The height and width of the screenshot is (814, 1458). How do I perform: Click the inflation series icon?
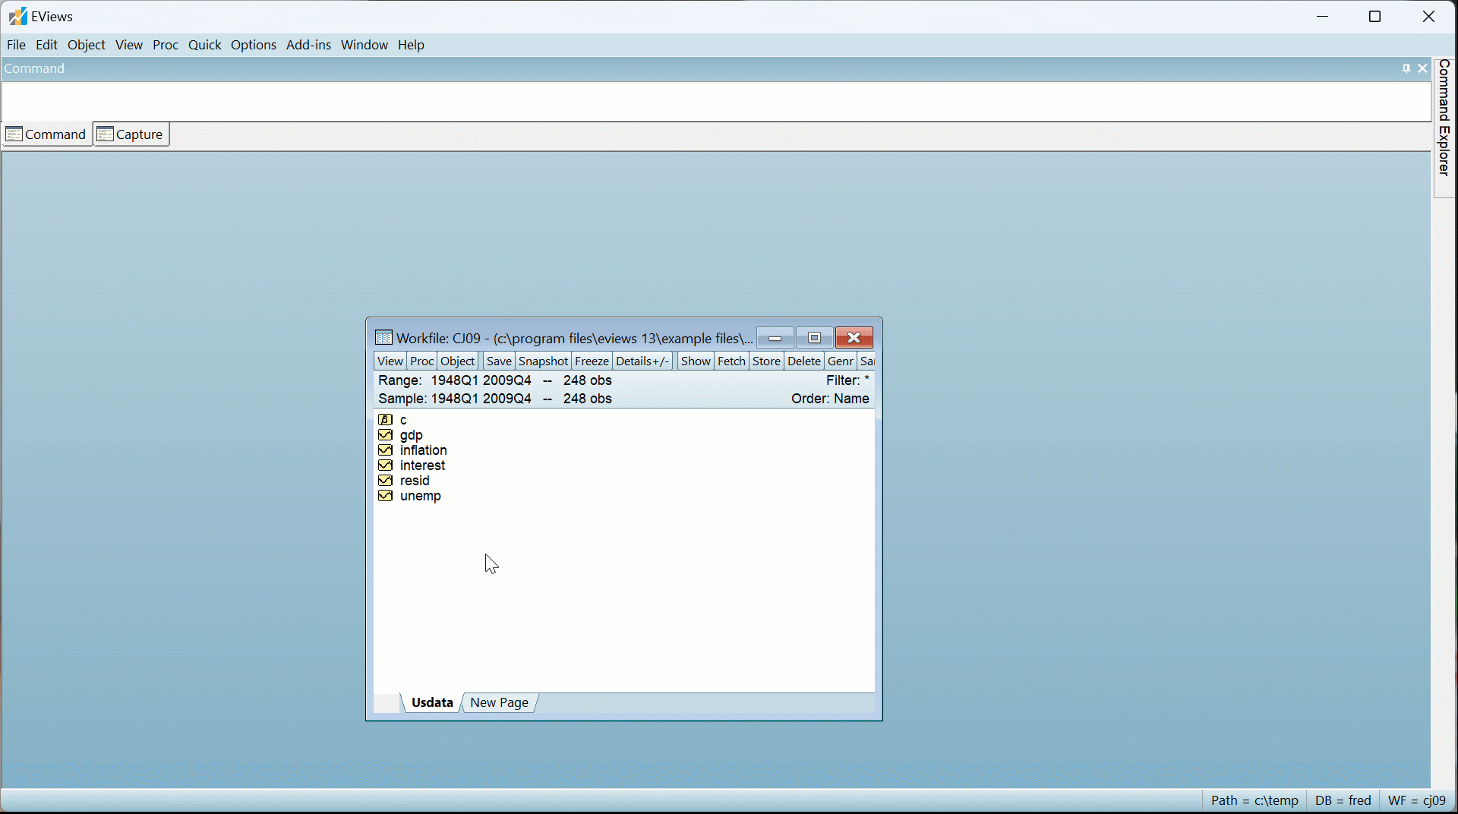(385, 450)
